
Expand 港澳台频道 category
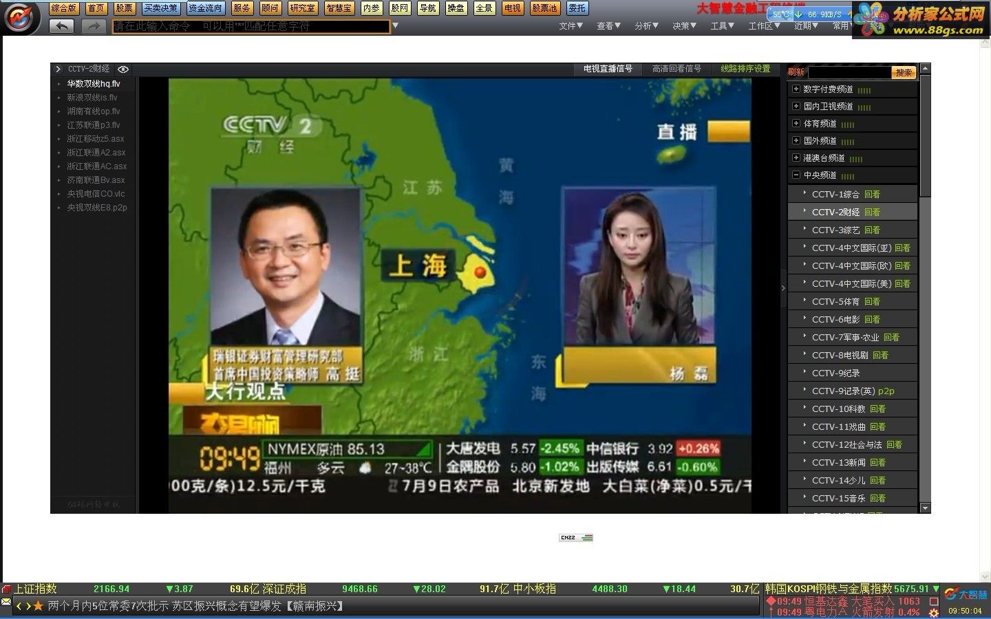pos(796,158)
